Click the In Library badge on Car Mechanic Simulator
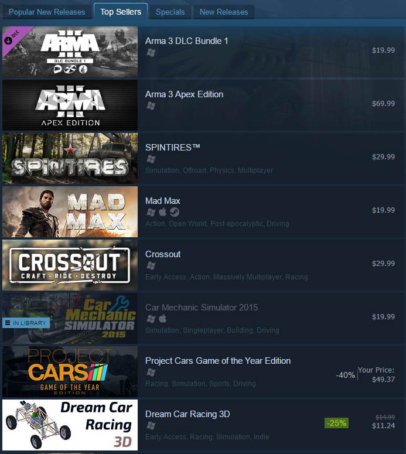 [x=26, y=323]
